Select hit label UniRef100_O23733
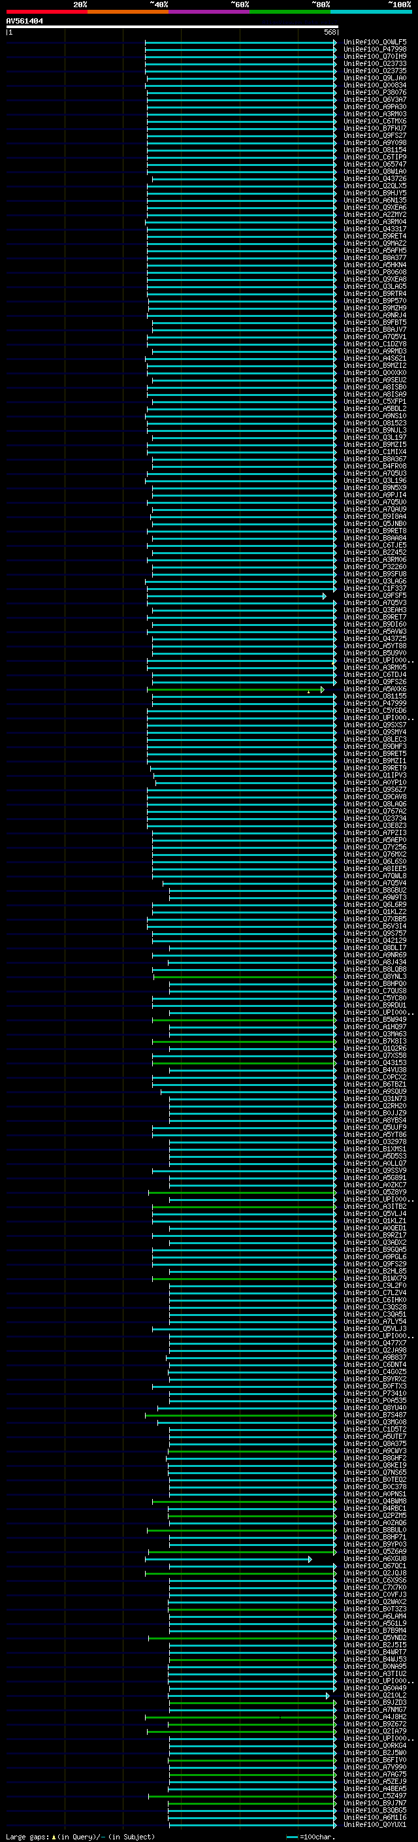 point(374,63)
